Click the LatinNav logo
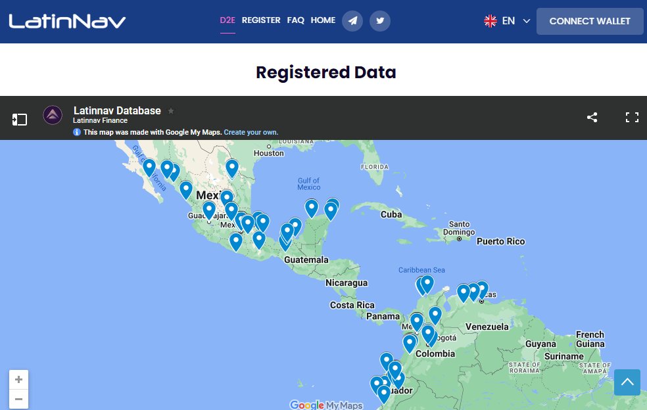 (x=67, y=21)
